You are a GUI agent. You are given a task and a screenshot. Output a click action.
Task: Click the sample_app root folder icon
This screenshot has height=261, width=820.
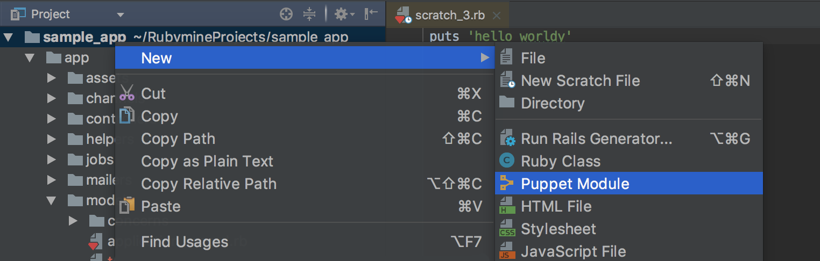tap(33, 38)
